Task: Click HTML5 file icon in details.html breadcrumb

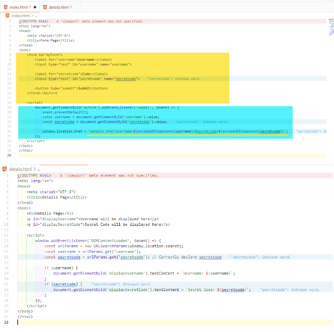Action: point(5,169)
